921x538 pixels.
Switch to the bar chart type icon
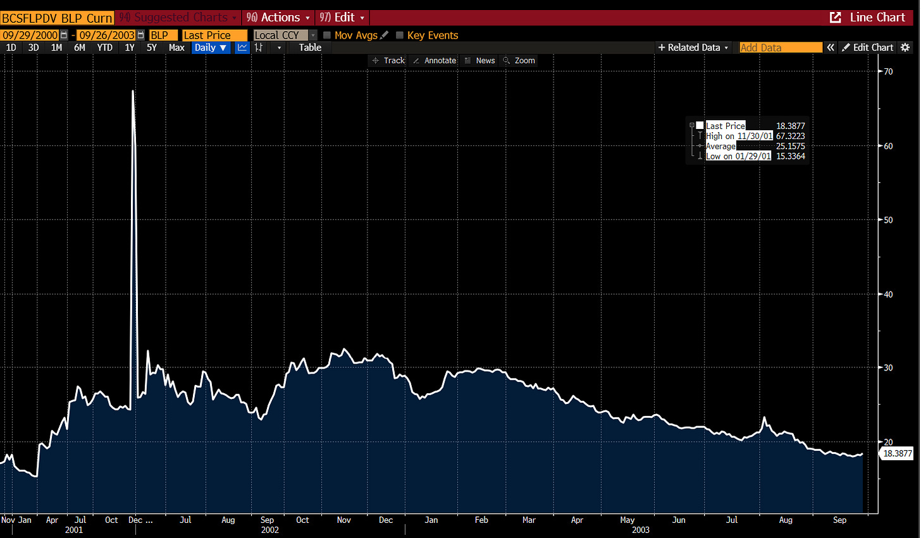tap(259, 47)
